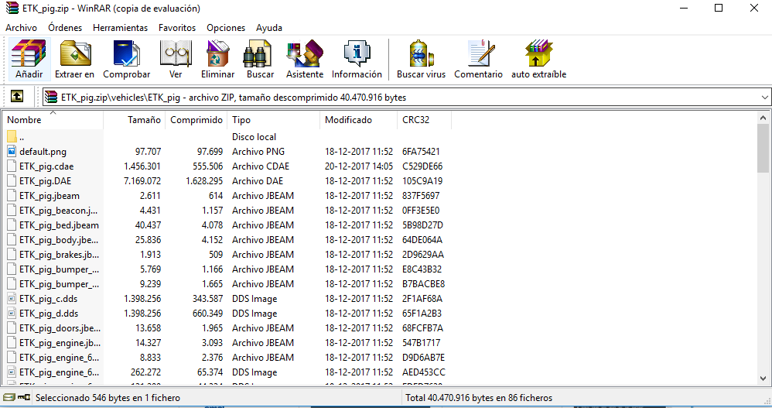Select the ETK_pig_engine.jb... file name
Viewport: 772px width, 408px height.
[60, 343]
